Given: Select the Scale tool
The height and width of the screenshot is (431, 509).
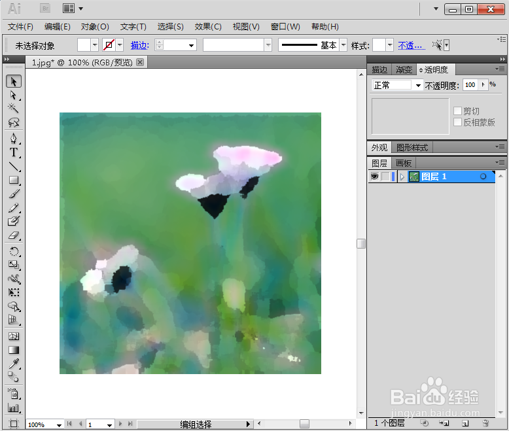Looking at the screenshot, I should click(x=14, y=265).
